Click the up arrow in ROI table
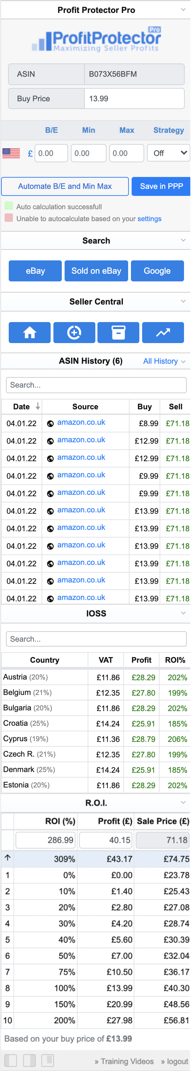This screenshot has width=191, height=1071. click(x=7, y=857)
